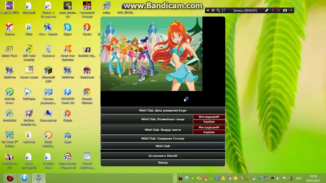Viewport: 326px width, 183px height.
Task: Click Bandicam rectangle region select icon
Action: pyautogui.click(x=224, y=10)
